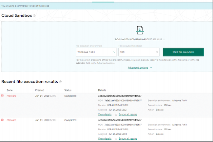Open the Windows 7 x64 environment dropdown
The height and width of the screenshot is (142, 213).
[96, 52]
